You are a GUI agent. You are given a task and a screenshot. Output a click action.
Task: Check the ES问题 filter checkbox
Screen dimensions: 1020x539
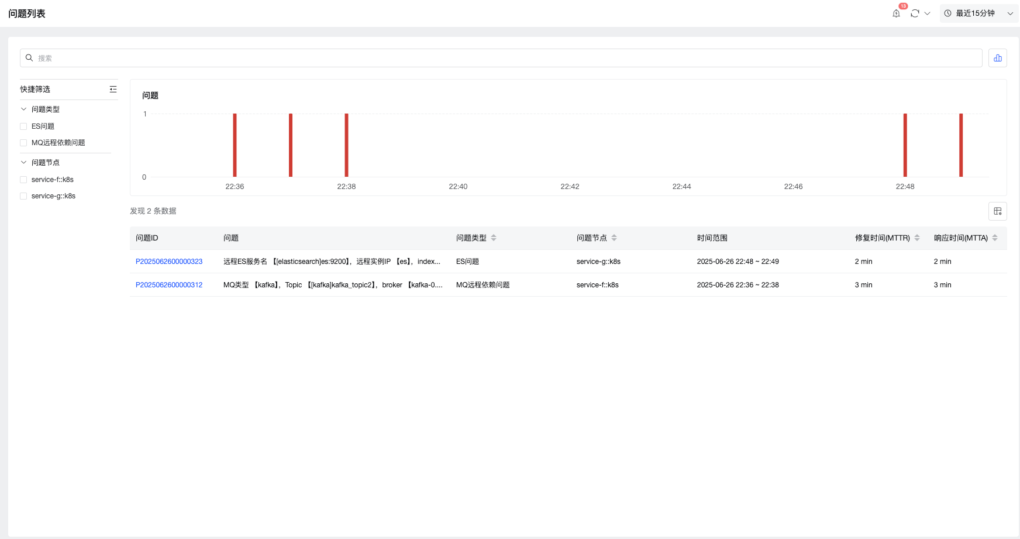[24, 126]
